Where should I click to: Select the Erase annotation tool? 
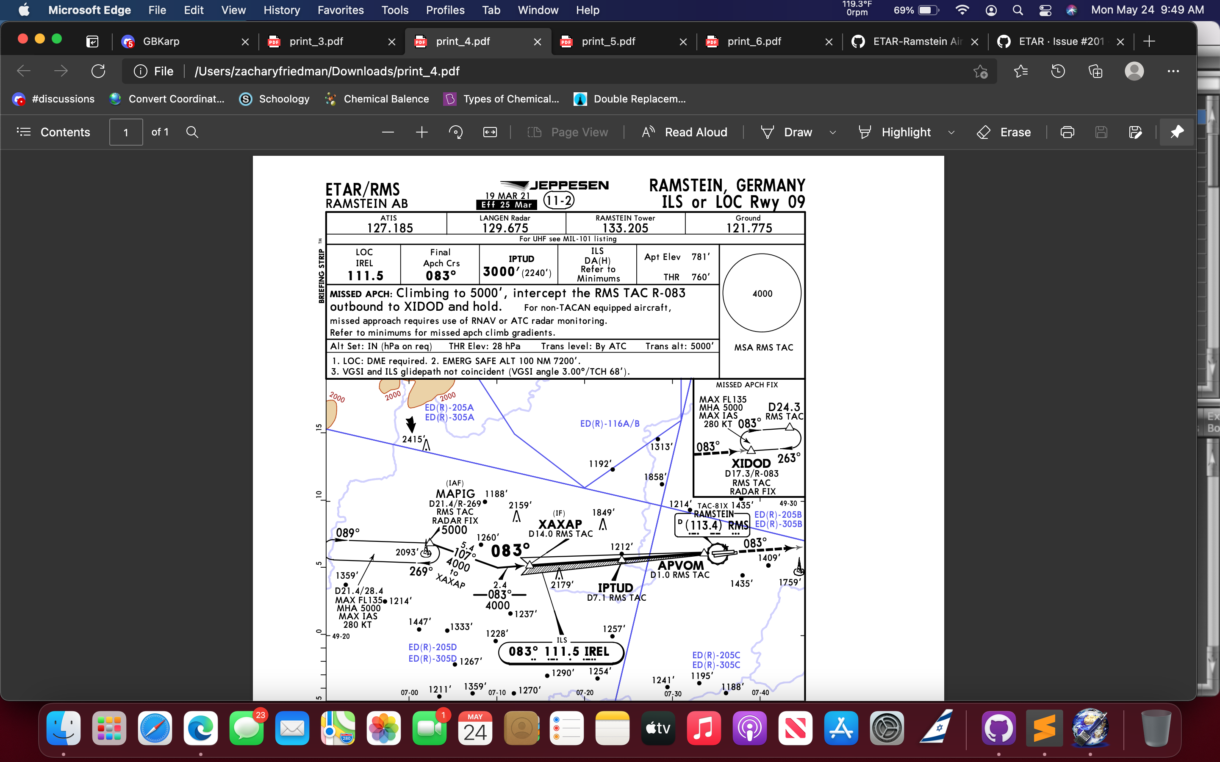(x=1003, y=132)
